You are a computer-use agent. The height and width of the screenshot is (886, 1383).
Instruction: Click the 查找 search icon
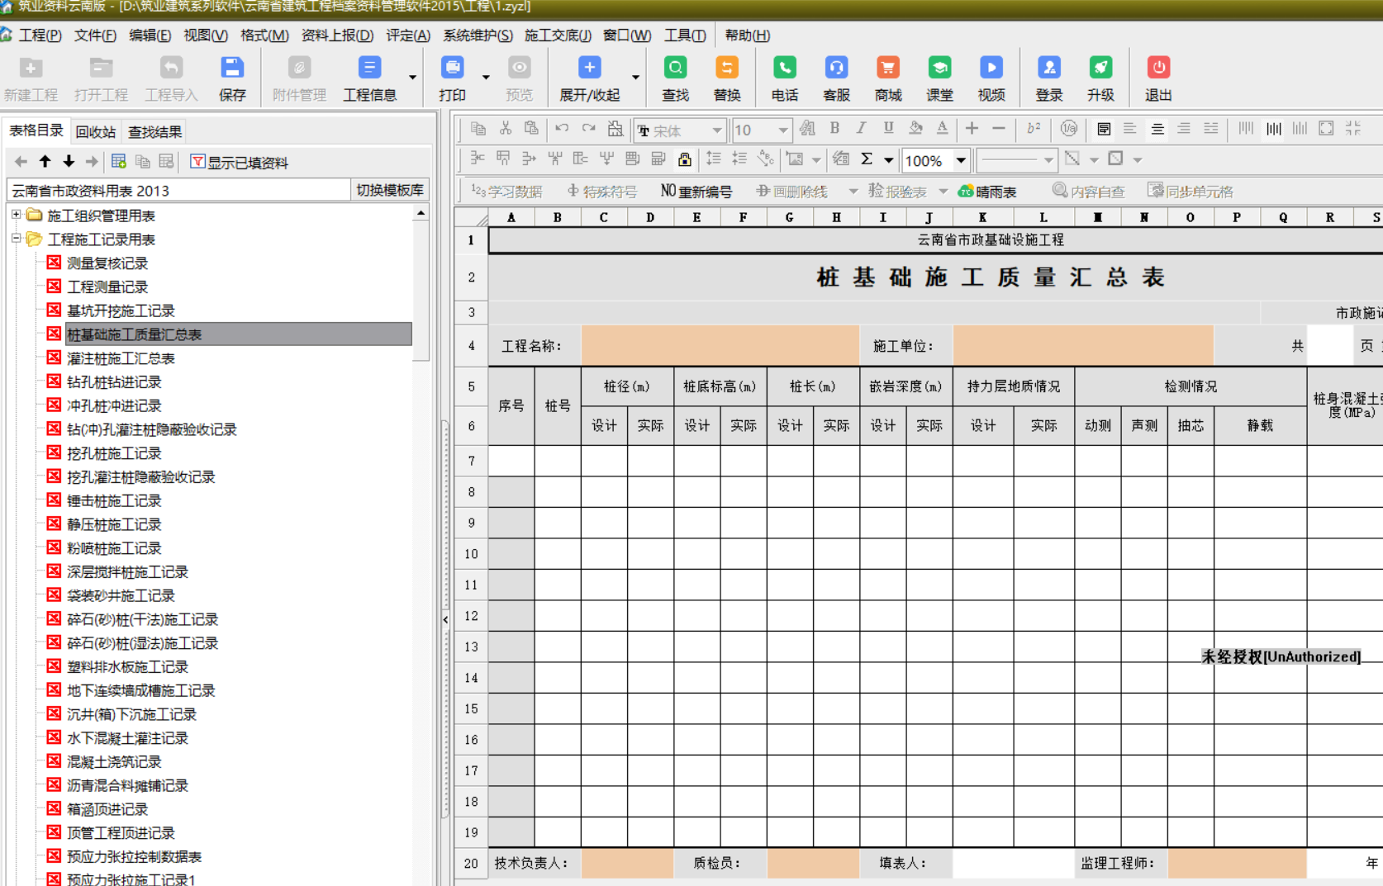[x=675, y=69]
